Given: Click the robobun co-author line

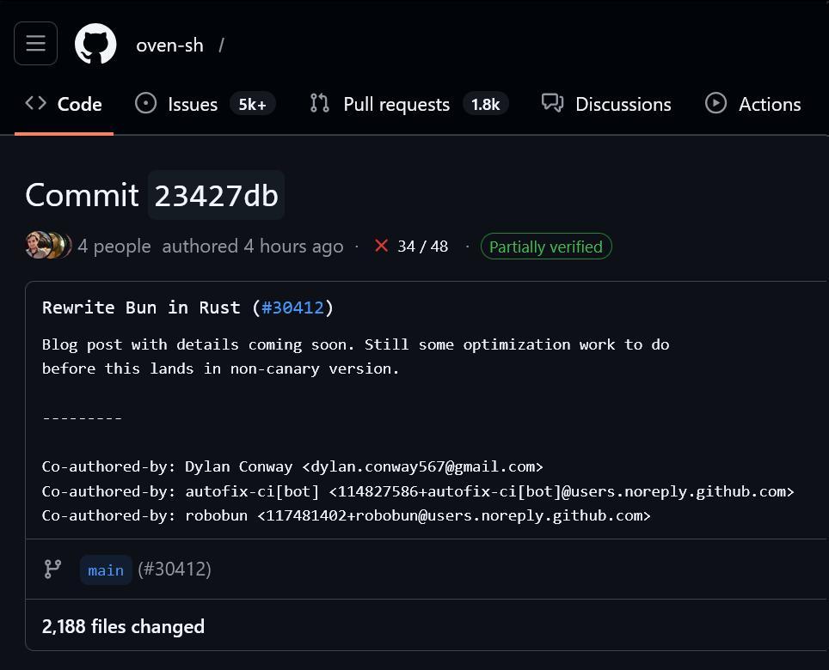Looking at the screenshot, I should click(x=347, y=515).
